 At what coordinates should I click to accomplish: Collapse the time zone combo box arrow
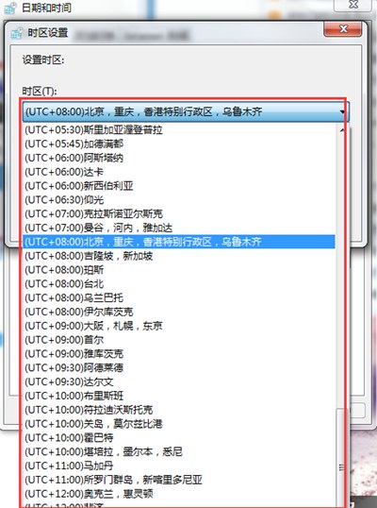point(342,112)
